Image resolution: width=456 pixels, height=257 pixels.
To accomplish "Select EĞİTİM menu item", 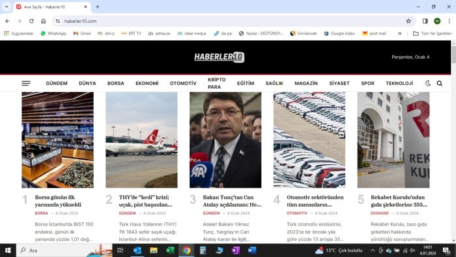I will (x=246, y=83).
